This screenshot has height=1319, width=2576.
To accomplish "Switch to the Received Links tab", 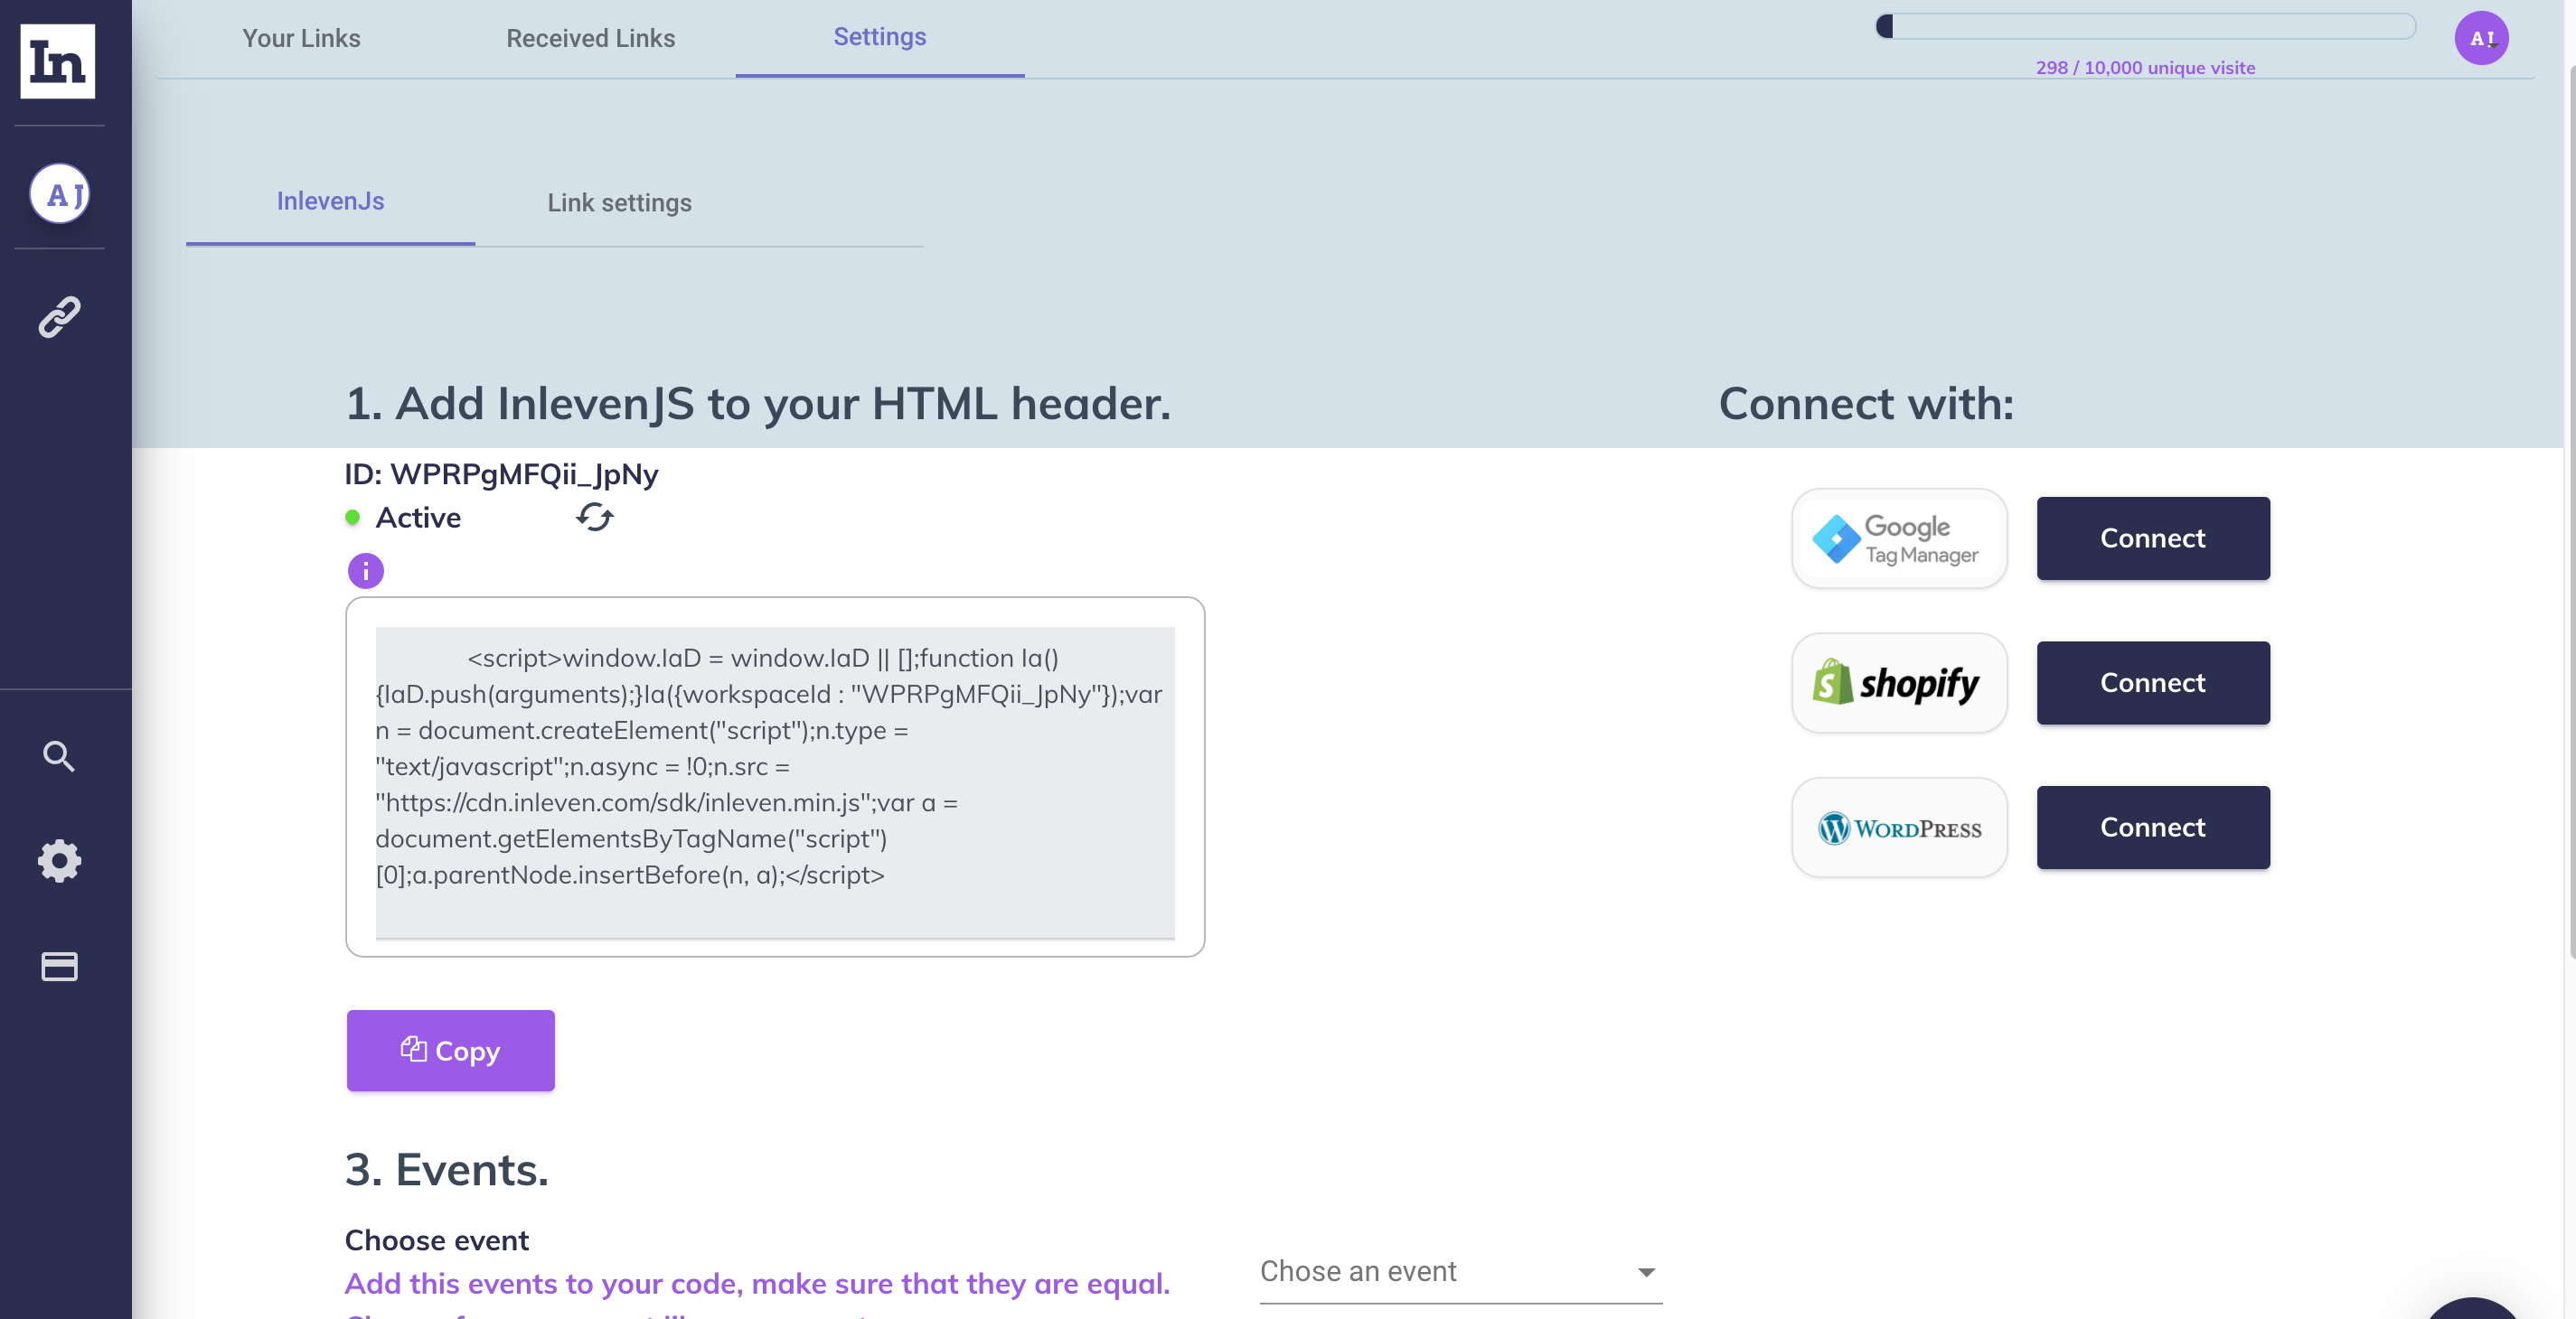I will pos(590,38).
